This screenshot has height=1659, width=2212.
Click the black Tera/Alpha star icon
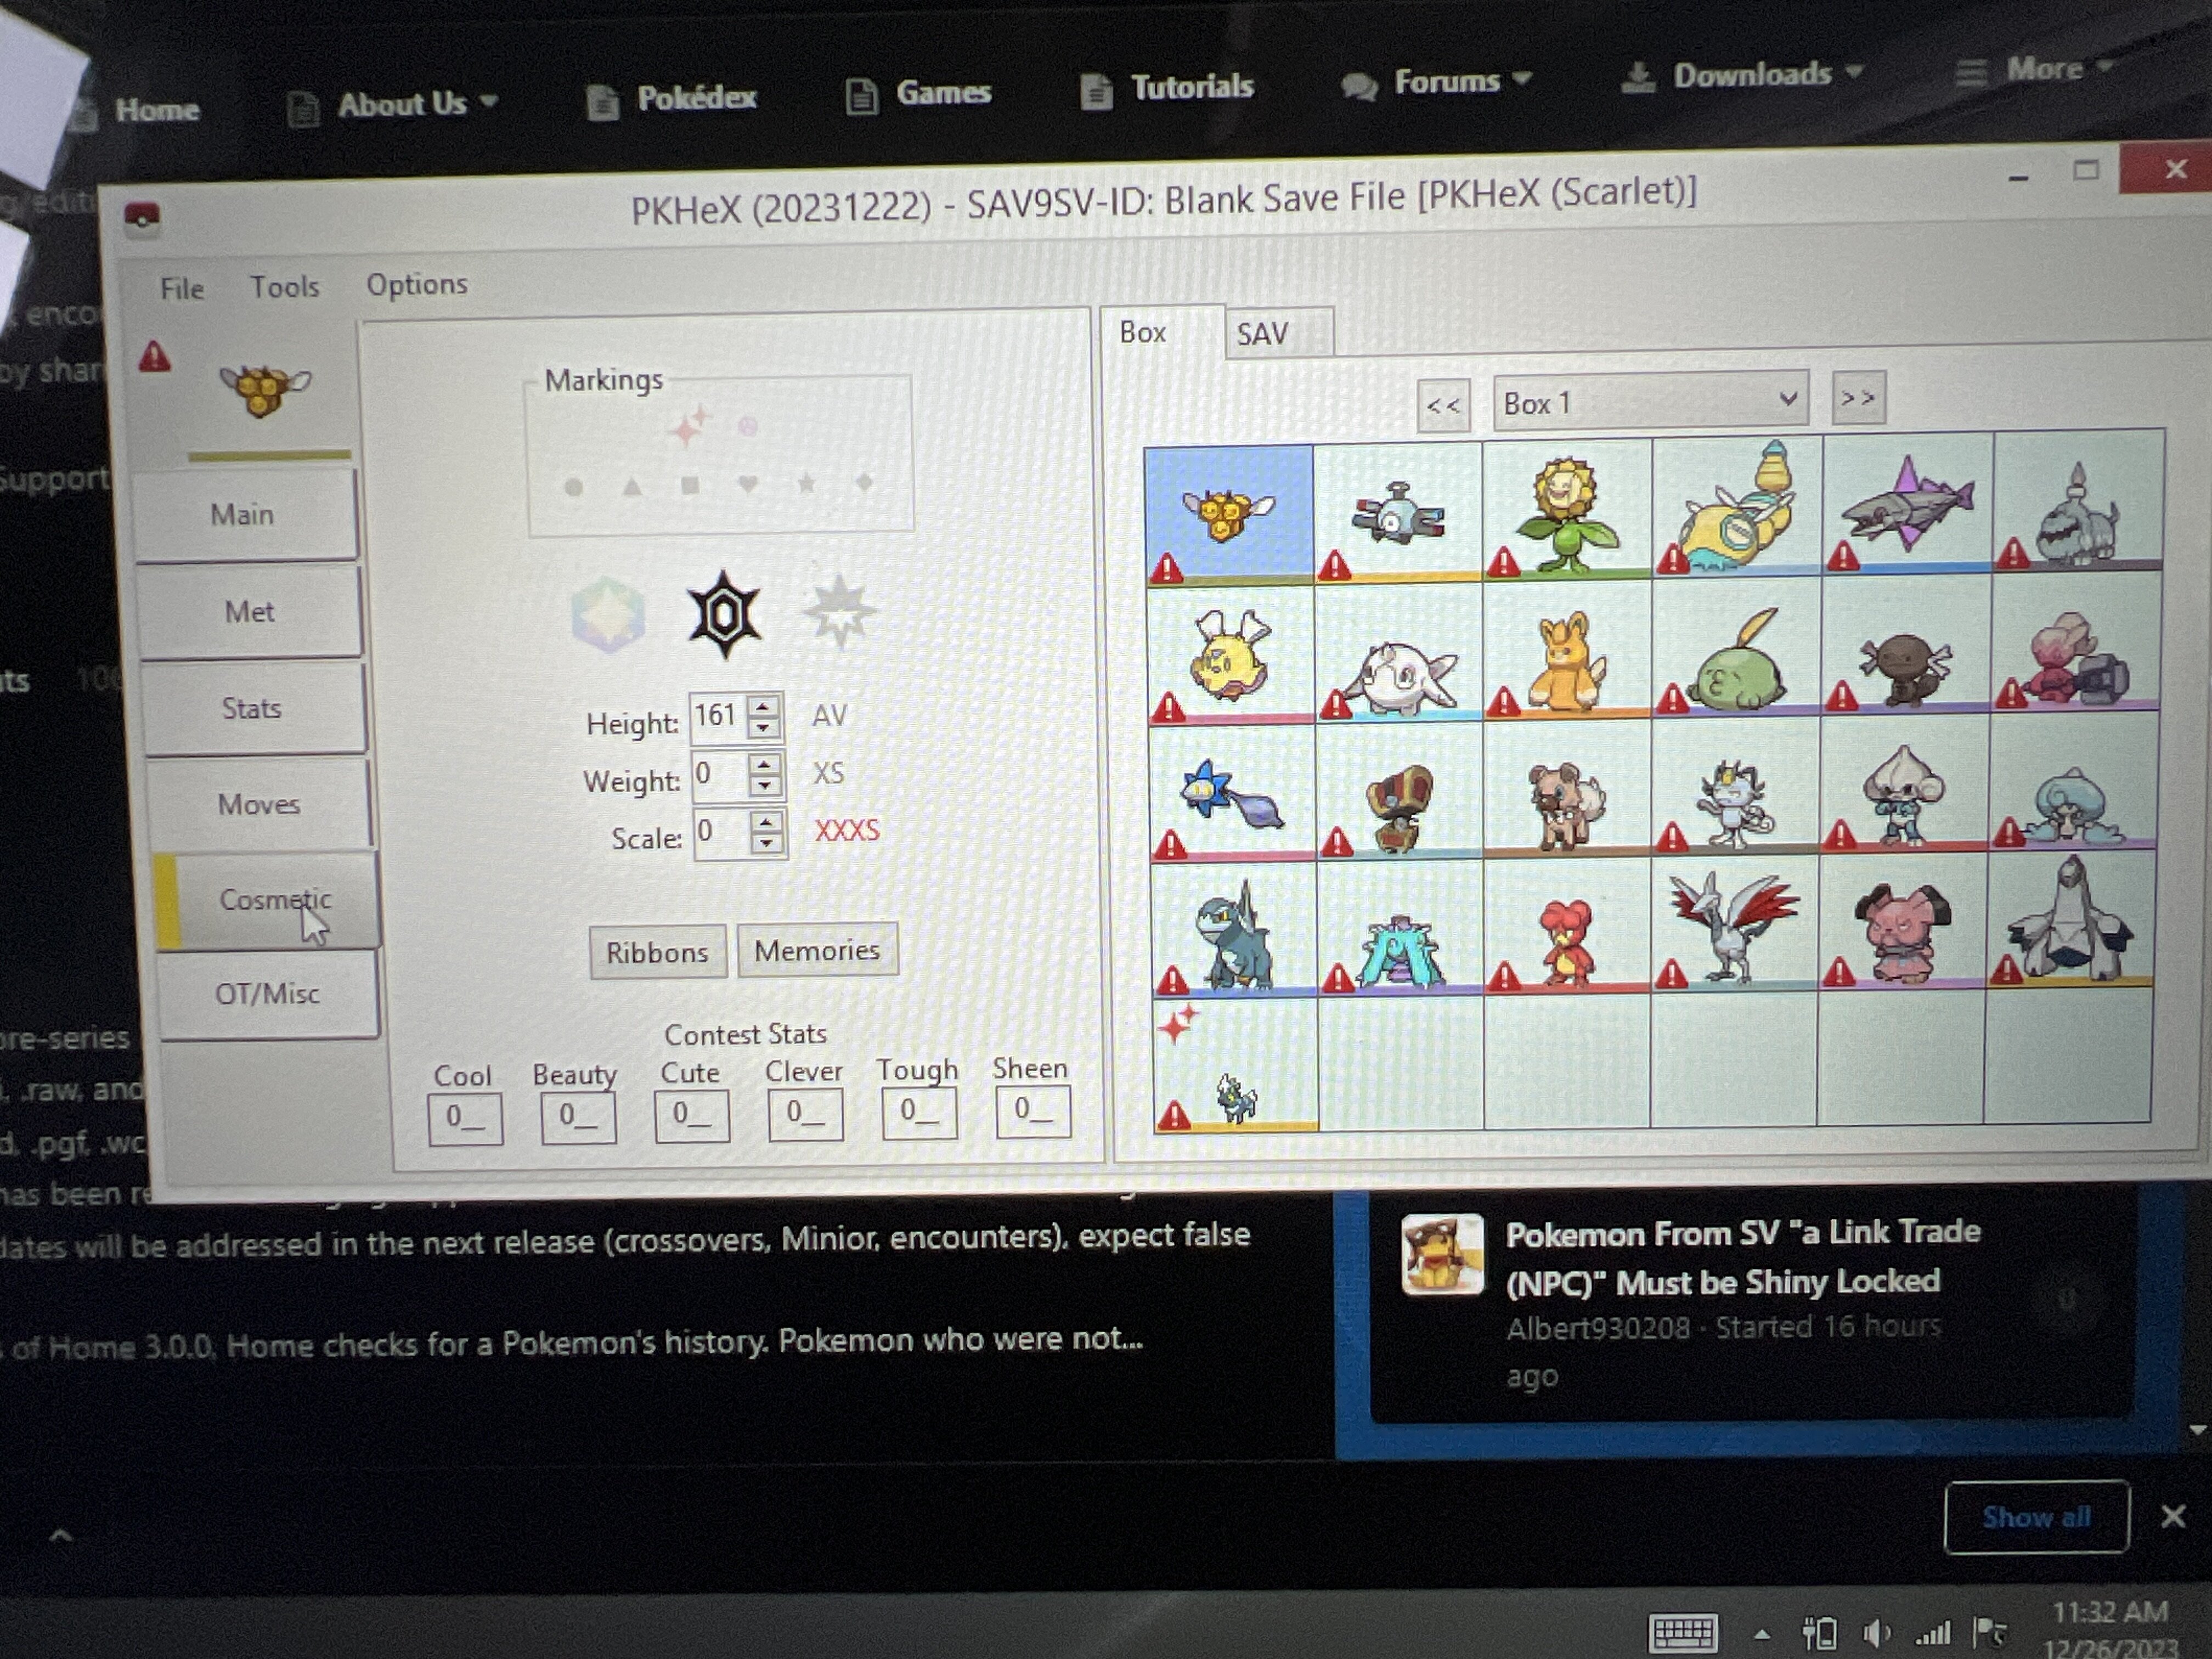(x=724, y=613)
